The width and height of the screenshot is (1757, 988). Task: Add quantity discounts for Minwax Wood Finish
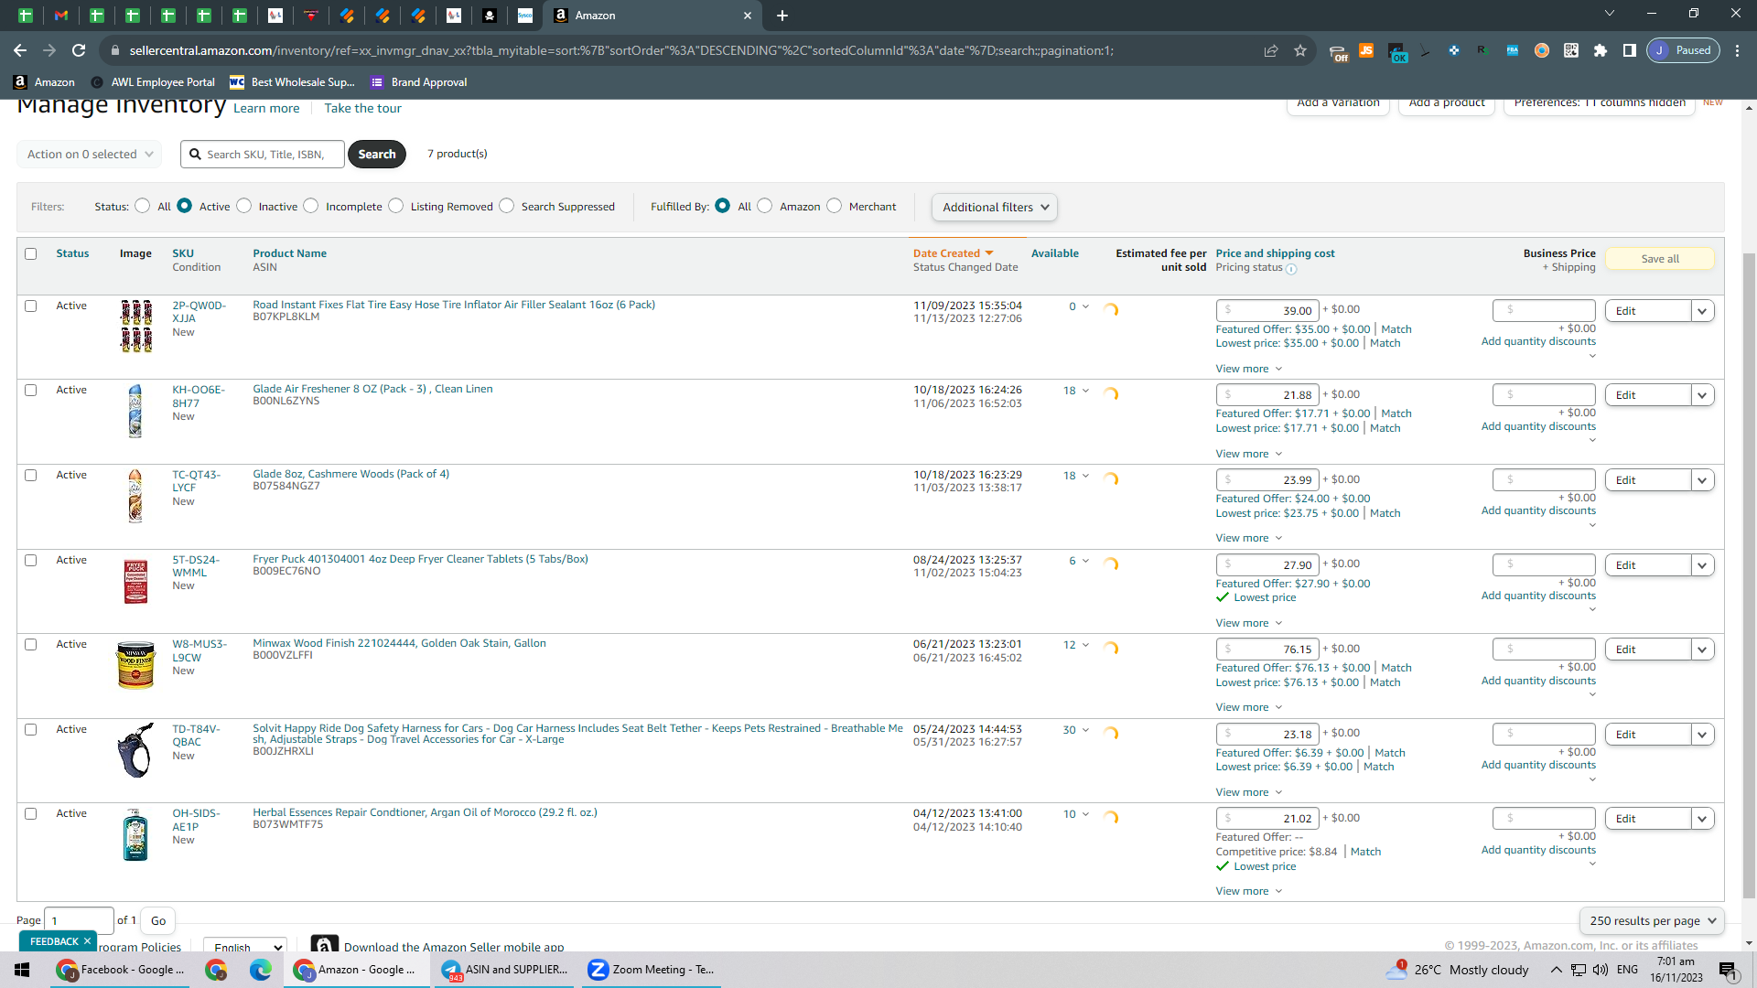(x=1538, y=681)
